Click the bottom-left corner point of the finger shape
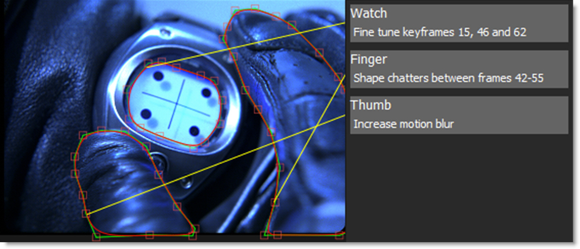 [264, 235]
